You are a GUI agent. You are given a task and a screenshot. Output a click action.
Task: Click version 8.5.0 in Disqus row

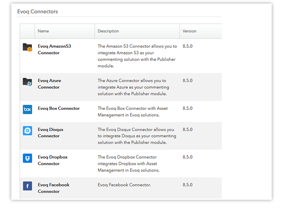click(x=187, y=129)
